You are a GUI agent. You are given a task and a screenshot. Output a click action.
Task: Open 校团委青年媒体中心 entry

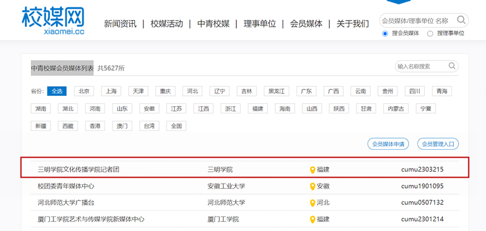click(66, 187)
